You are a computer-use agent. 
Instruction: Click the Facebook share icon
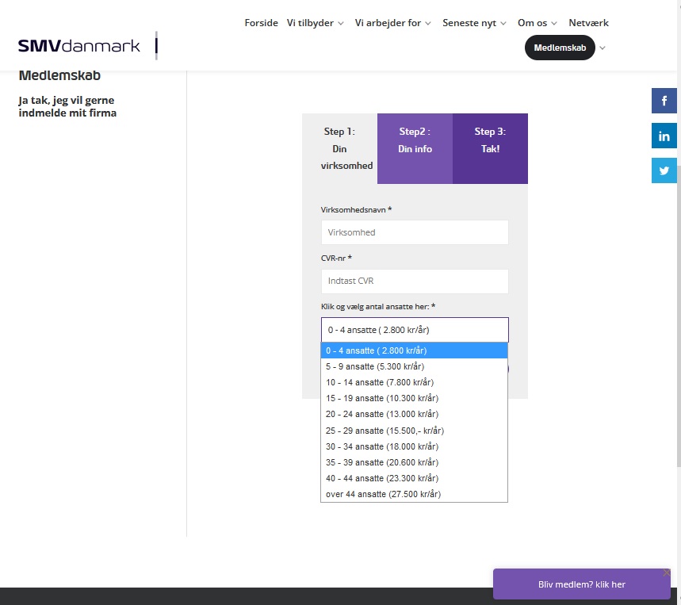coord(664,101)
